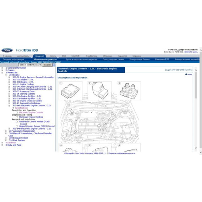Open the Гарантия tab

coord(122,56)
